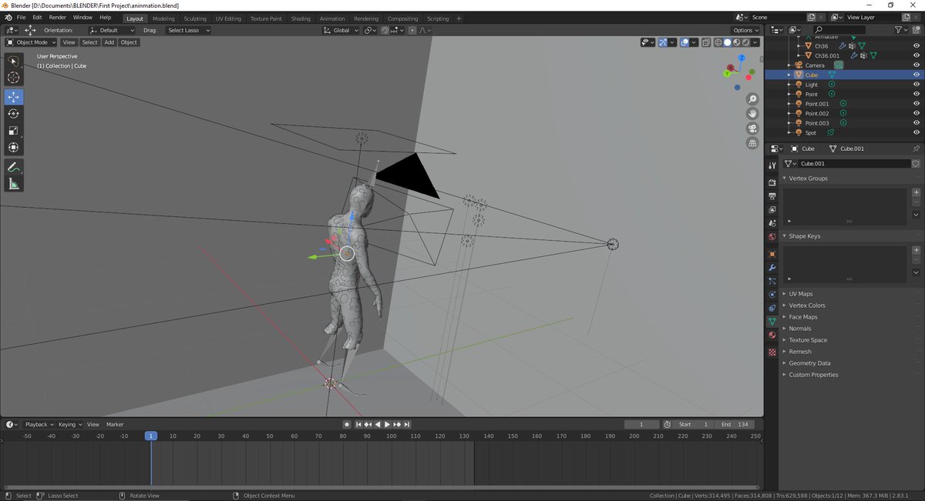
Task: Toggle visibility of the Spot light
Action: pos(917,133)
